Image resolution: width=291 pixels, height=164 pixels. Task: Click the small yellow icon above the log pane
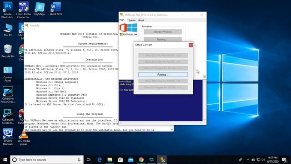[204, 77]
